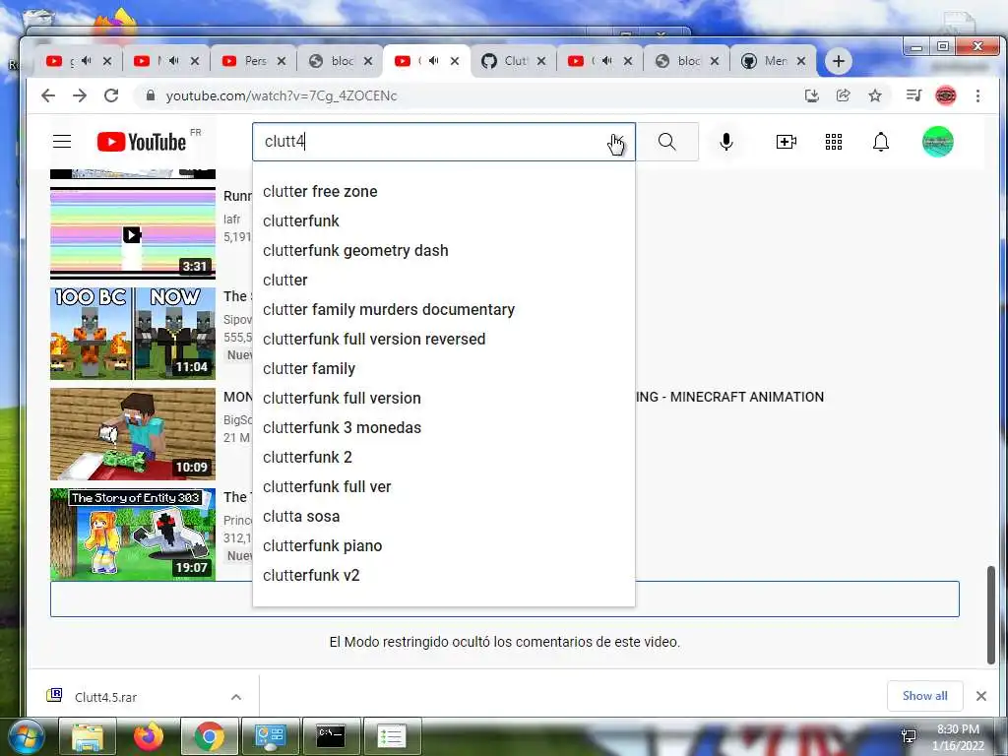The height and width of the screenshot is (756, 1008).
Task: Close the 'Men' GitHub tab
Action: (x=801, y=61)
